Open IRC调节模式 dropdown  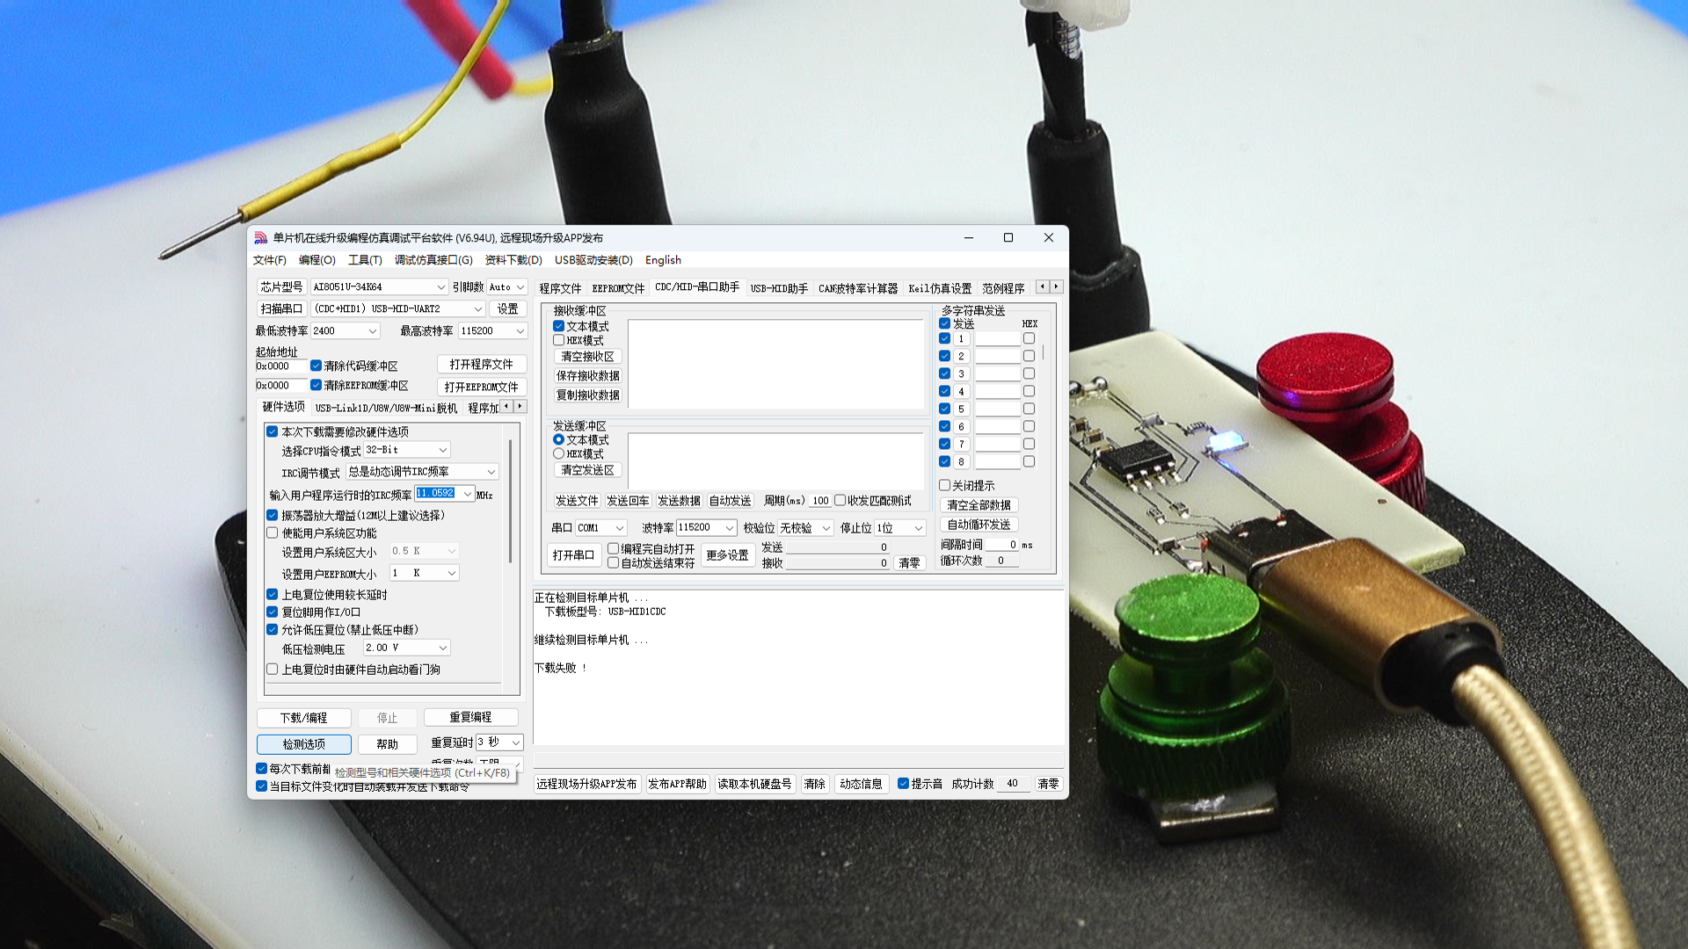491,472
